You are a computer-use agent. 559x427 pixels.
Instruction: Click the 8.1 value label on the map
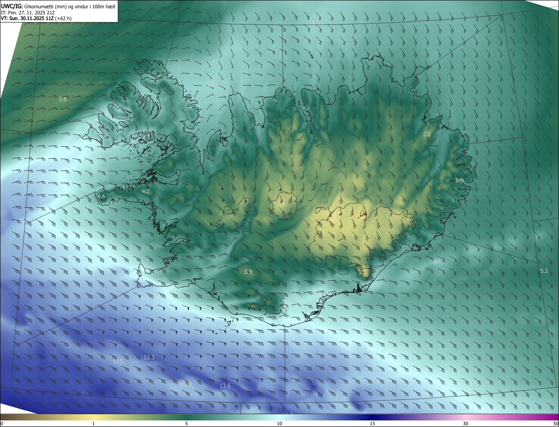click(x=437, y=262)
